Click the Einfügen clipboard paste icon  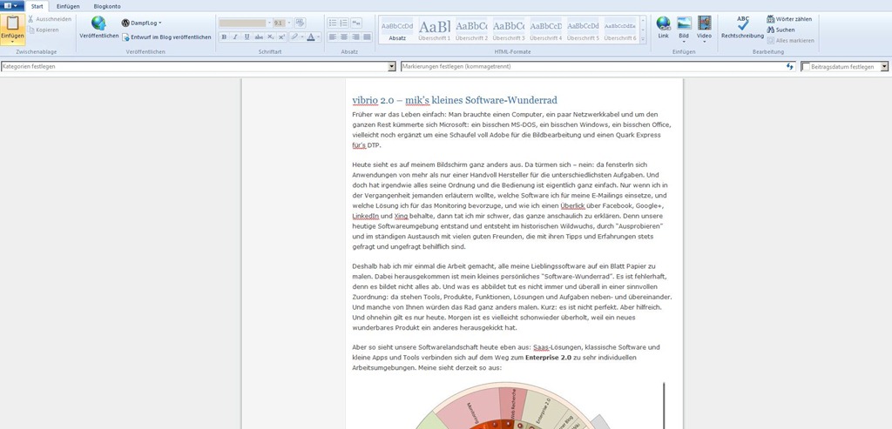click(x=12, y=25)
